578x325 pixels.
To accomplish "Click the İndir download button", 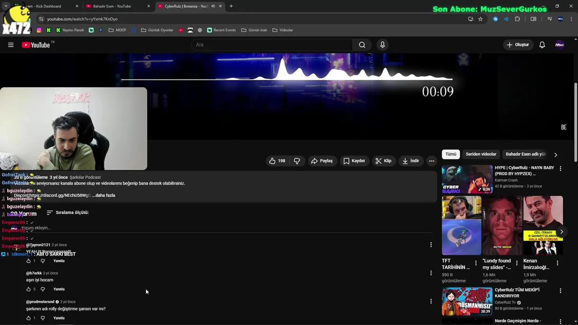I will tap(411, 161).
